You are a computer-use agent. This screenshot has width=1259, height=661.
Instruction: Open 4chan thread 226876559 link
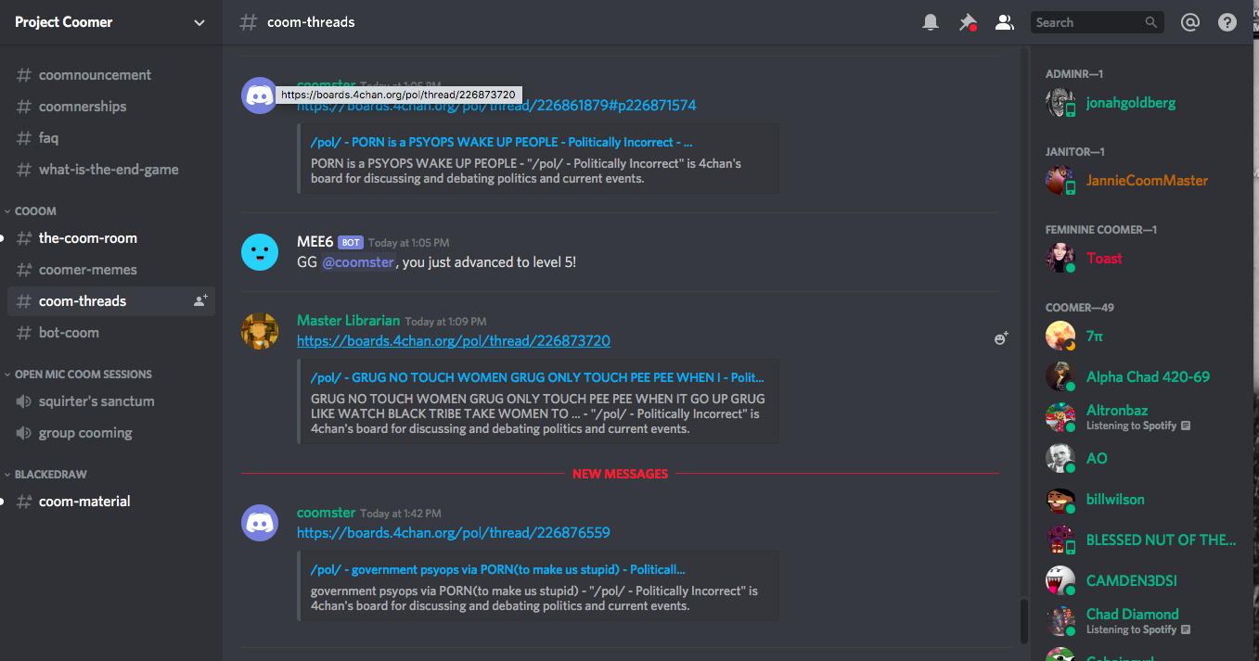(453, 533)
